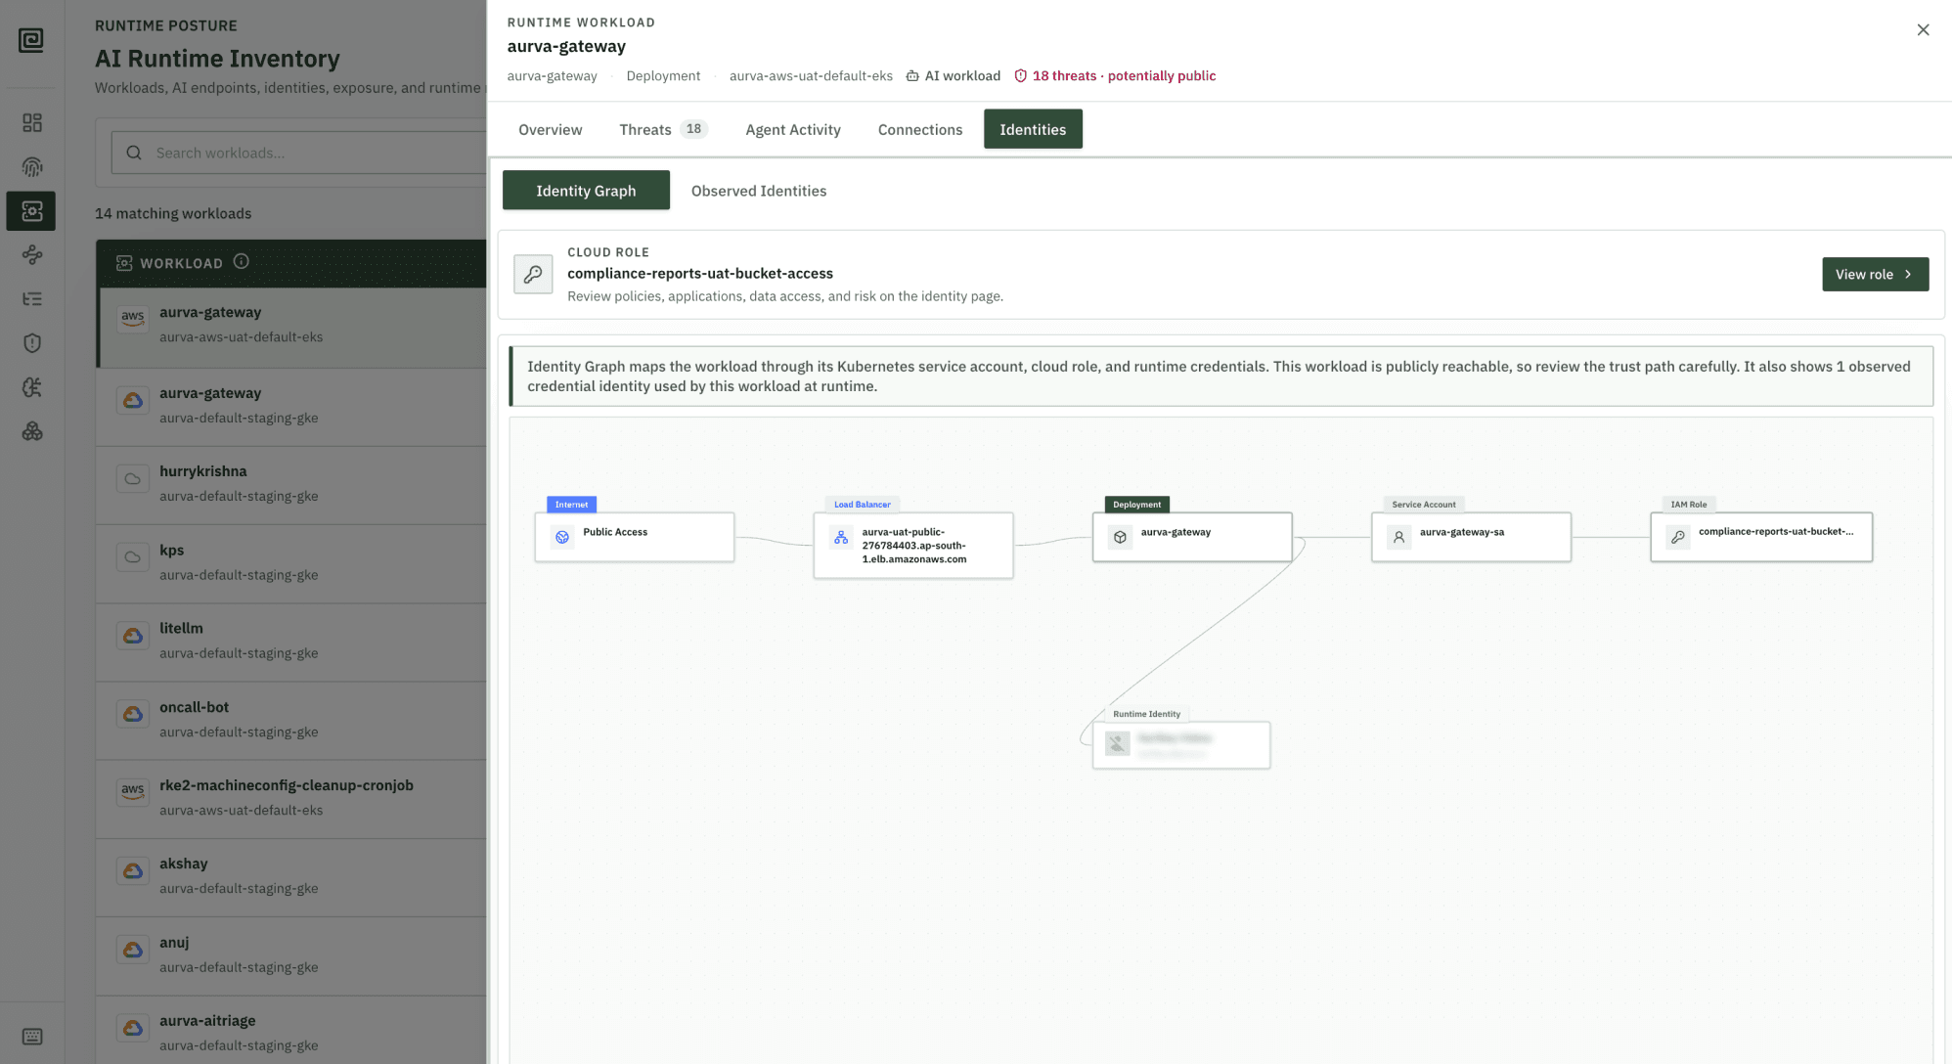Open the stacked cubes sidebar icon
Viewport: 1952px width, 1064px height.
(x=32, y=431)
